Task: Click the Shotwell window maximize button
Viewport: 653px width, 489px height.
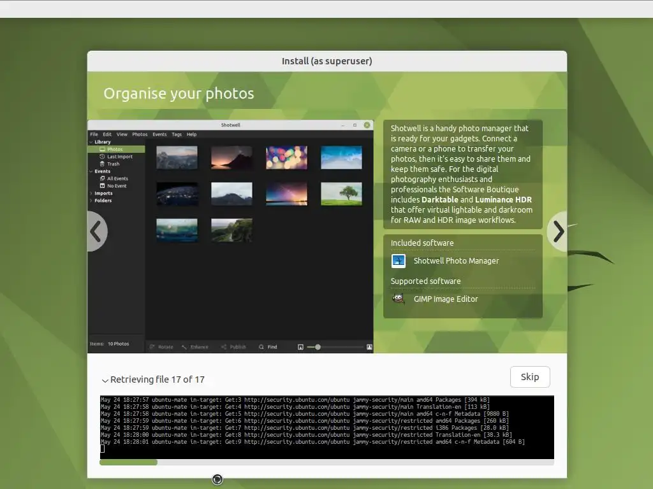Action: 355,125
